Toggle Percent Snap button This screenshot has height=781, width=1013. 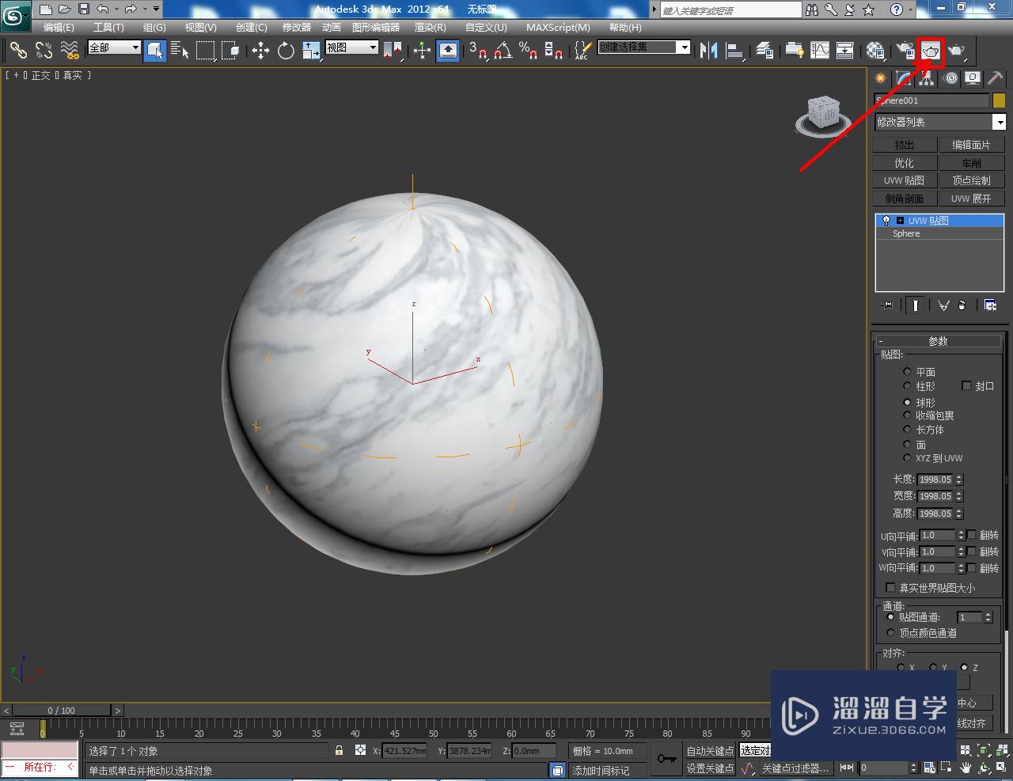[x=528, y=51]
